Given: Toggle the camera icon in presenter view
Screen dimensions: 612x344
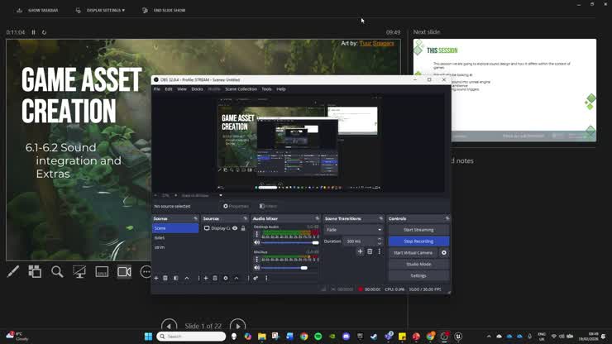Looking at the screenshot, I should tap(125, 271).
